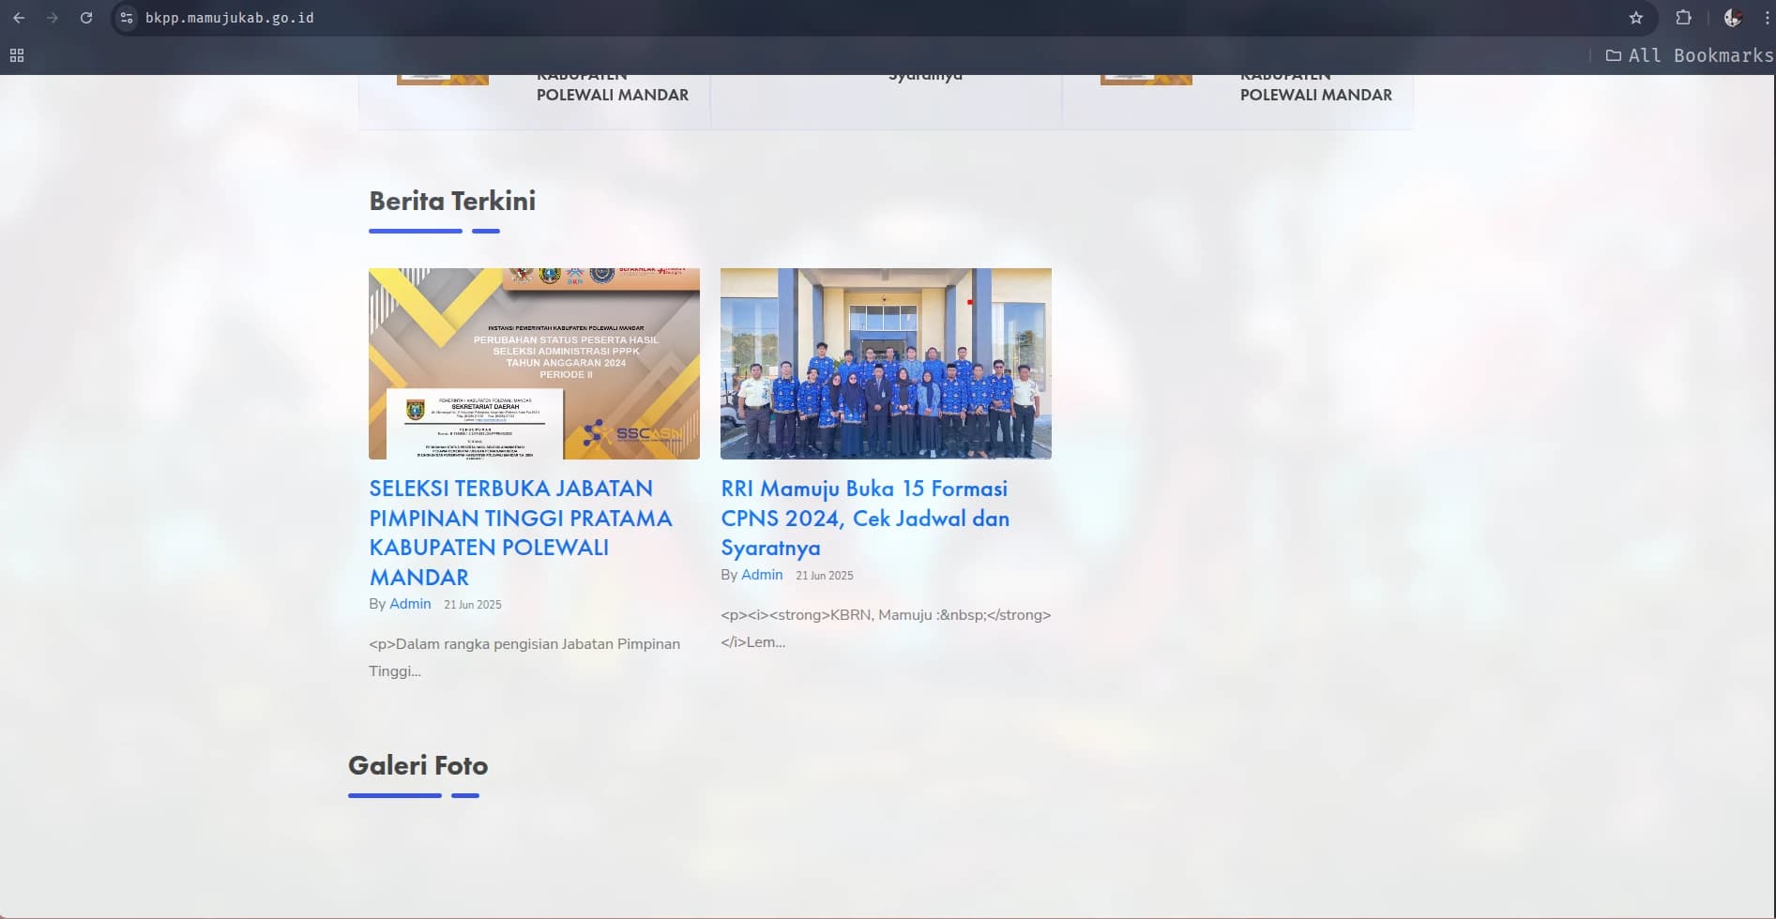Screen dimensions: 1776x919
Task: Click Admin under the RRI Mamuju article
Action: (762, 575)
